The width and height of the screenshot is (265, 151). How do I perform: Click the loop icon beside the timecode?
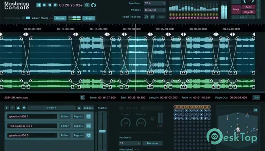click(x=87, y=5)
